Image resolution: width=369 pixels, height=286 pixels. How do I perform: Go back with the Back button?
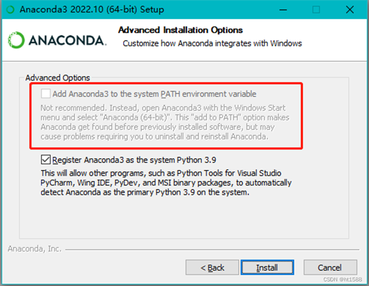point(212,267)
